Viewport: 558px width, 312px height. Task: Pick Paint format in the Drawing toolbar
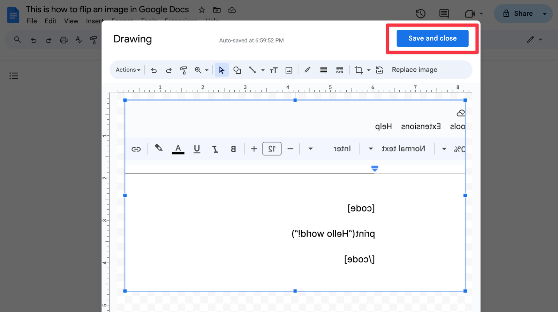(x=183, y=70)
